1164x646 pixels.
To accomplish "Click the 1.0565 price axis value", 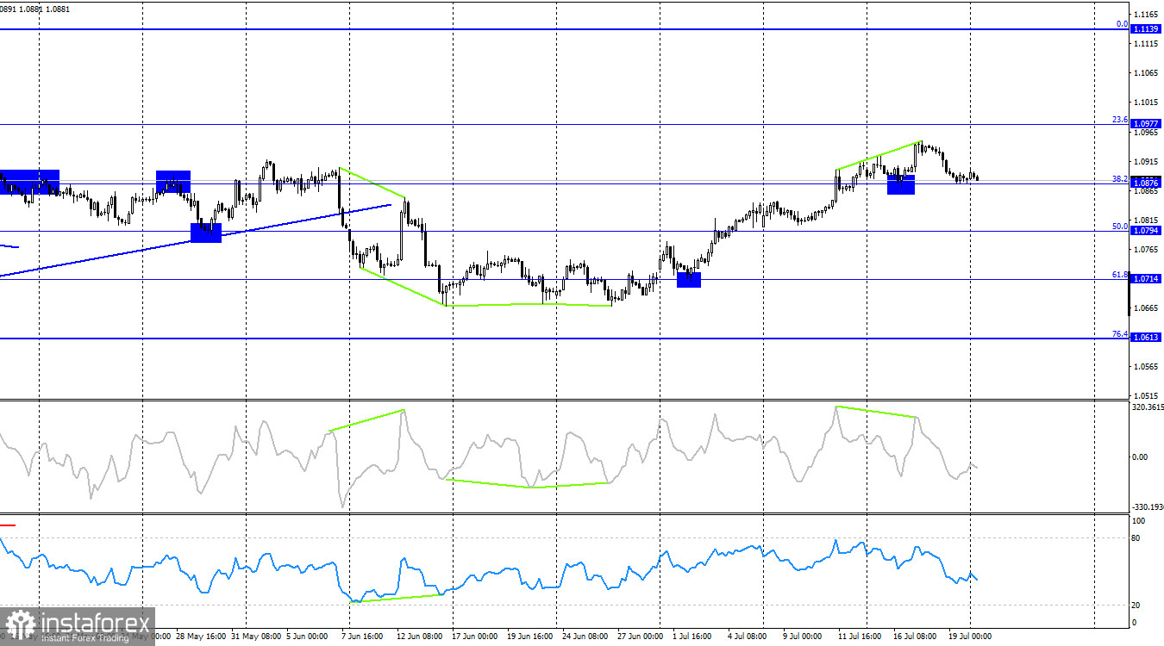I will (1148, 367).
